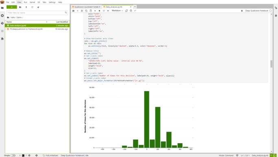Open the Kernel menu
The image size is (278, 157).
32,2
